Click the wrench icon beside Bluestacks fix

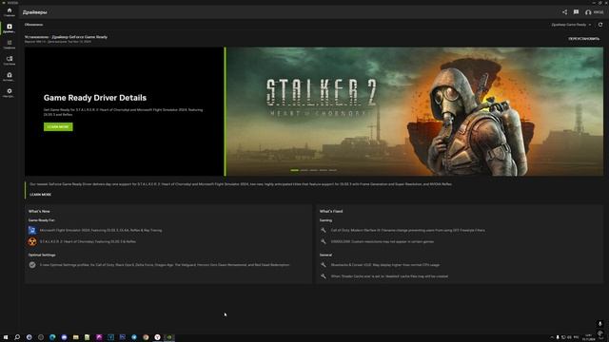pos(324,265)
